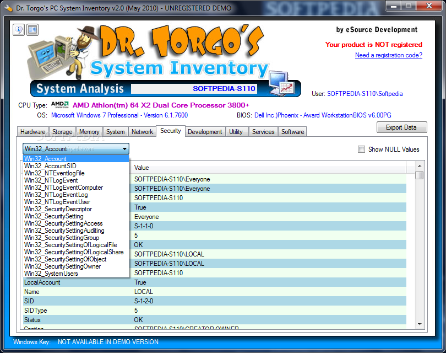Viewport: 446px width, 353px height.
Task: Click the AMD CPU logo icon
Action: [x=59, y=105]
